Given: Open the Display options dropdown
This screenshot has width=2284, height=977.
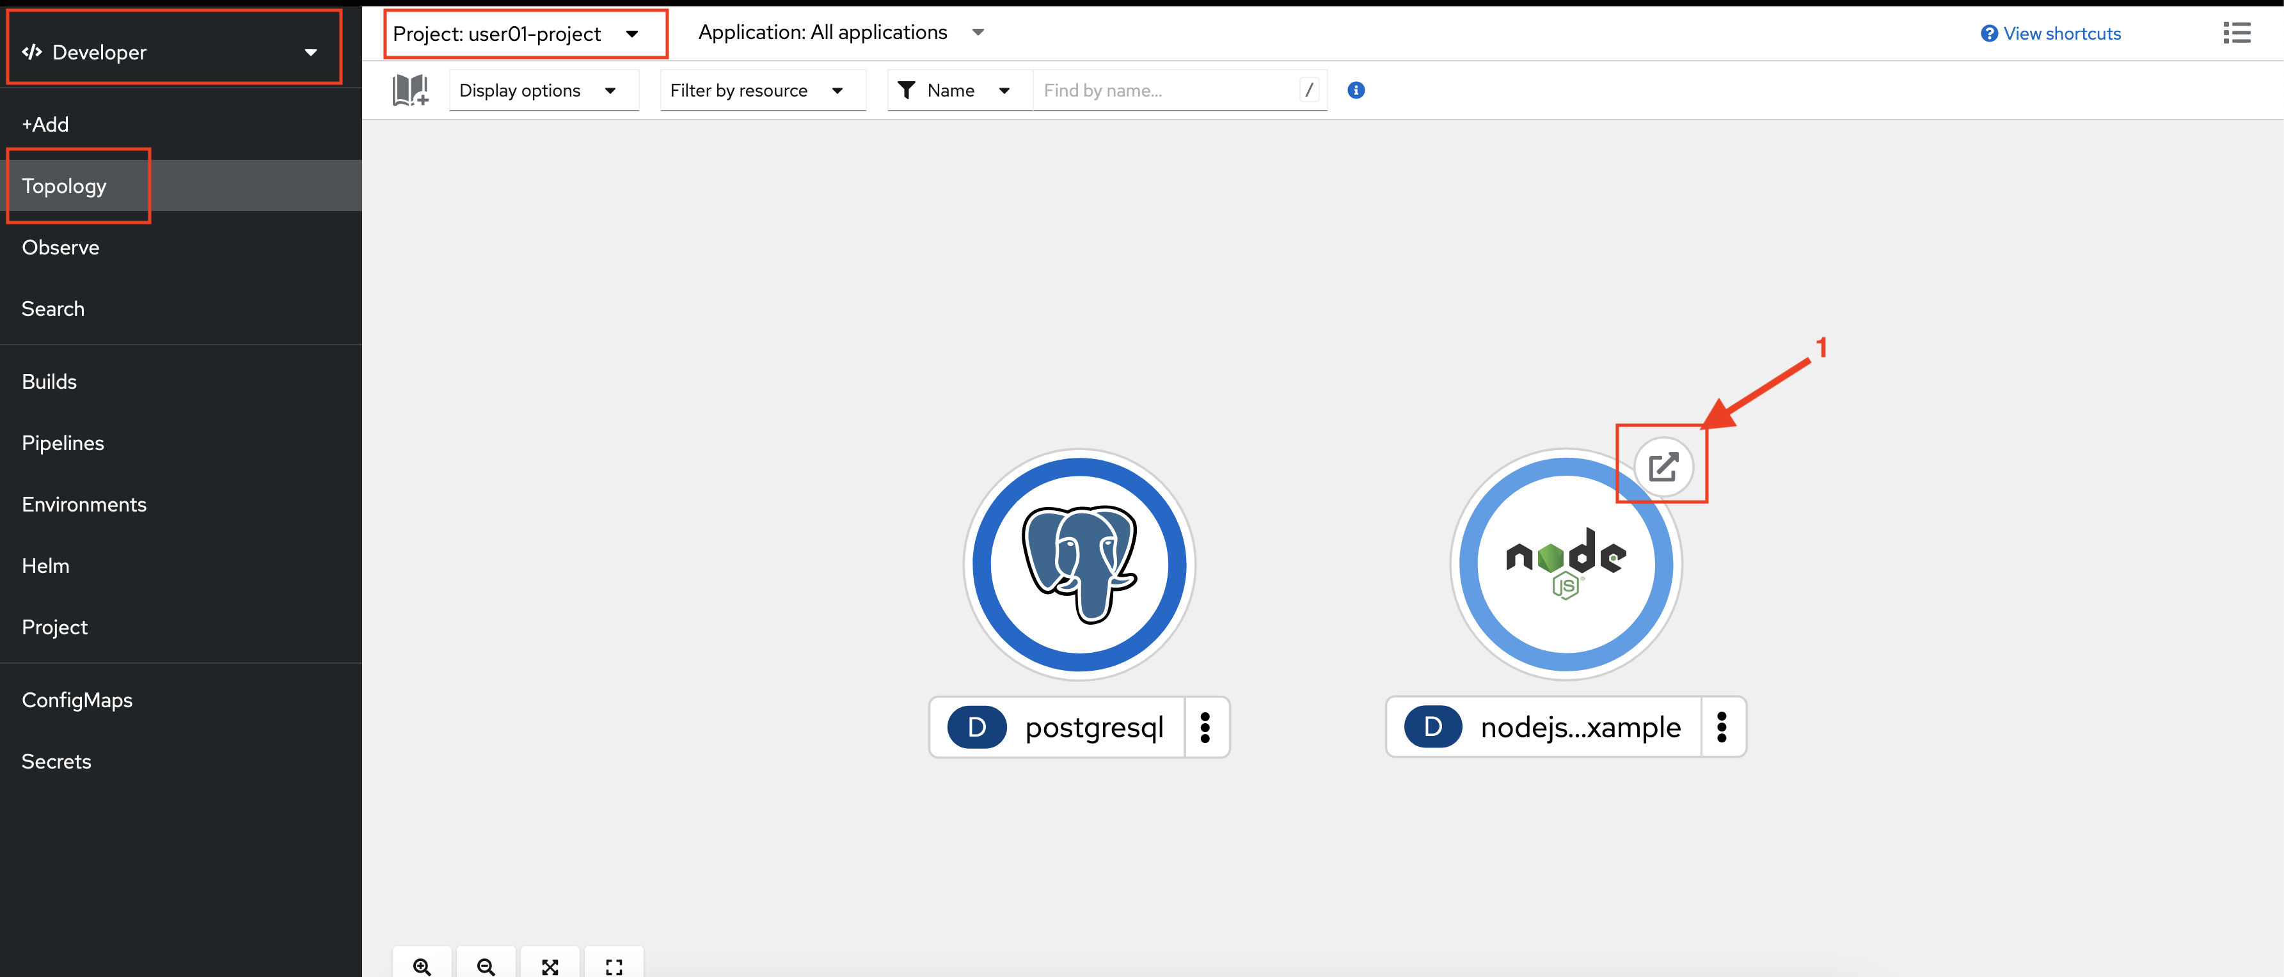Looking at the screenshot, I should [544, 90].
